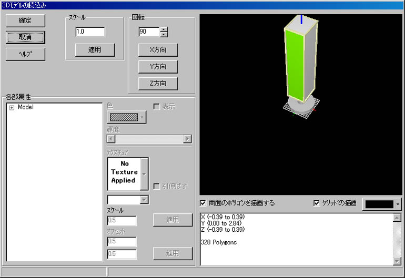
Task: Open help via ヘルプ button
Action: click(25, 54)
